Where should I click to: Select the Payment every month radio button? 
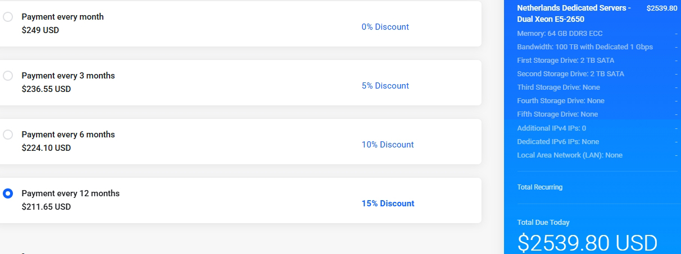point(8,17)
